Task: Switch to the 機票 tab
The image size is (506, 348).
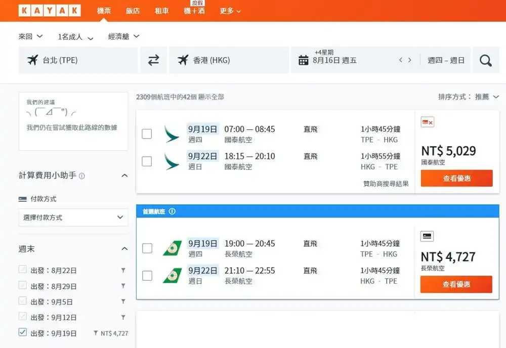Action: pyautogui.click(x=104, y=11)
